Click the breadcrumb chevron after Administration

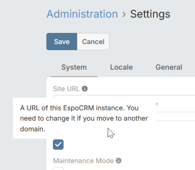(x=124, y=14)
